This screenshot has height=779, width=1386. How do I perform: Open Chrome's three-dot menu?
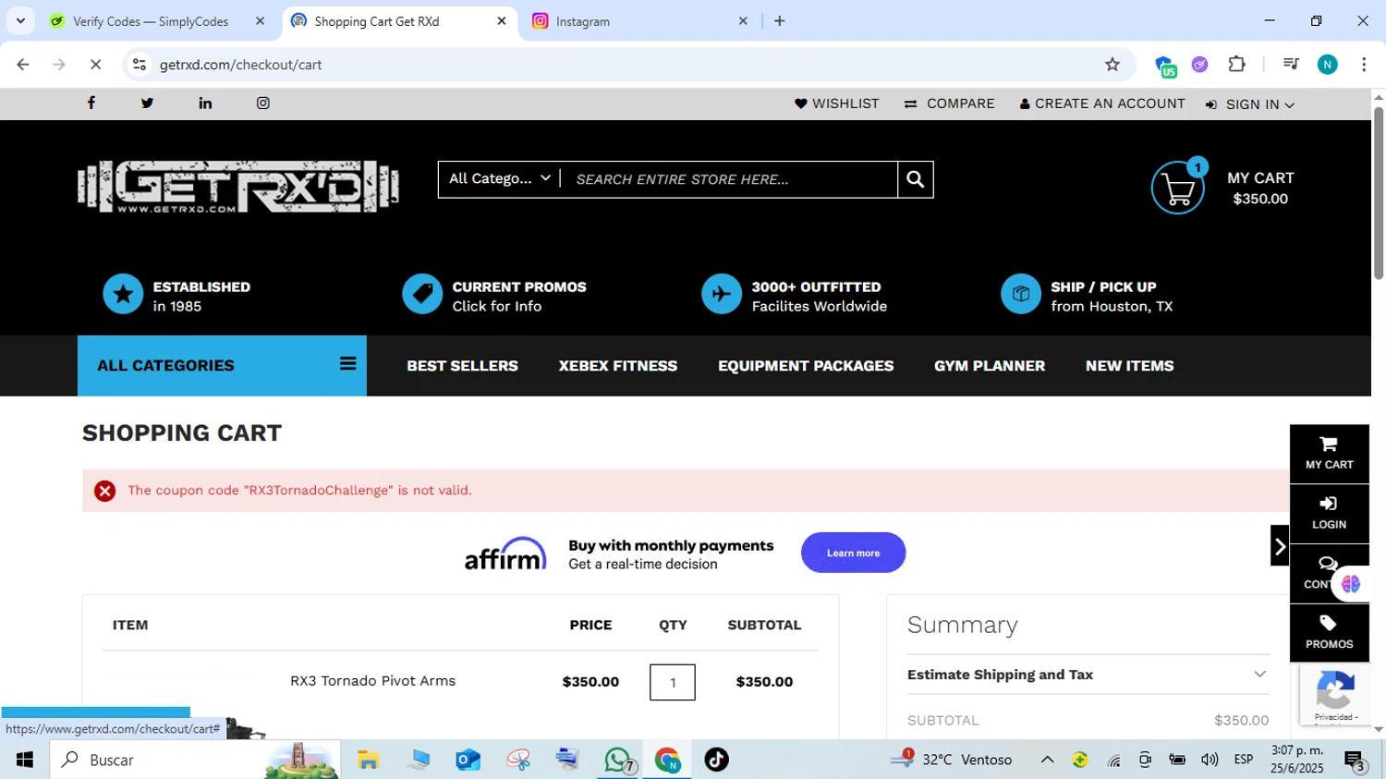1364,65
